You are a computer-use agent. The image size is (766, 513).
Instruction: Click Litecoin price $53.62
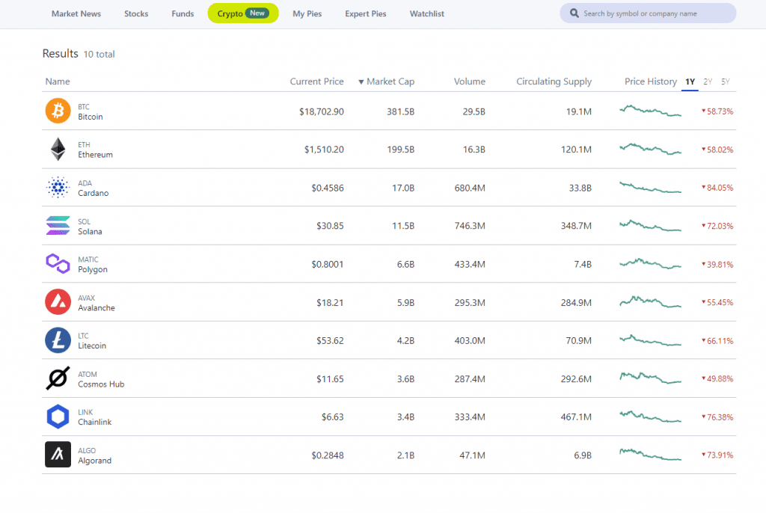330,341
